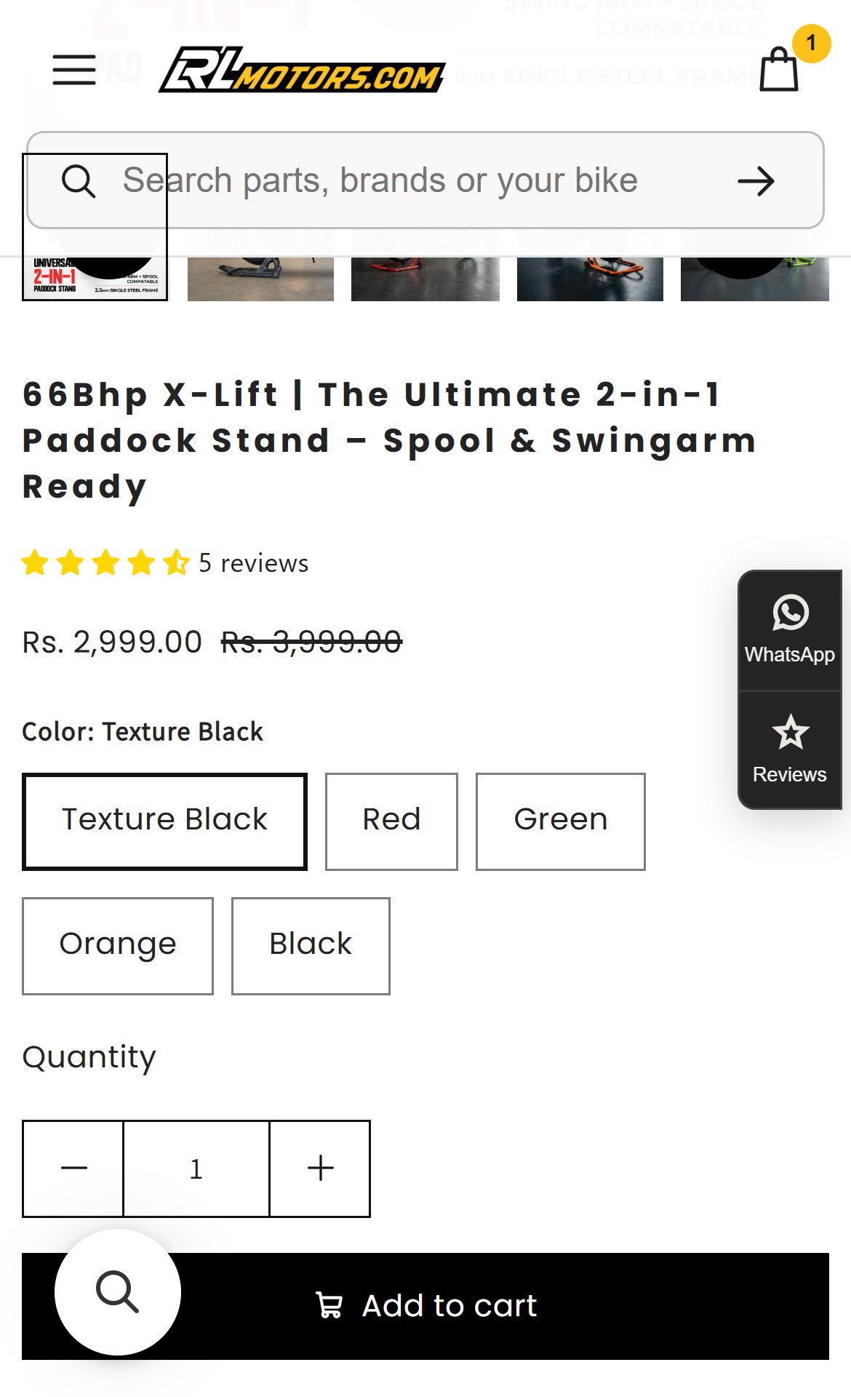Add to cart
The width and height of the screenshot is (851, 1397).
pyautogui.click(x=425, y=1306)
